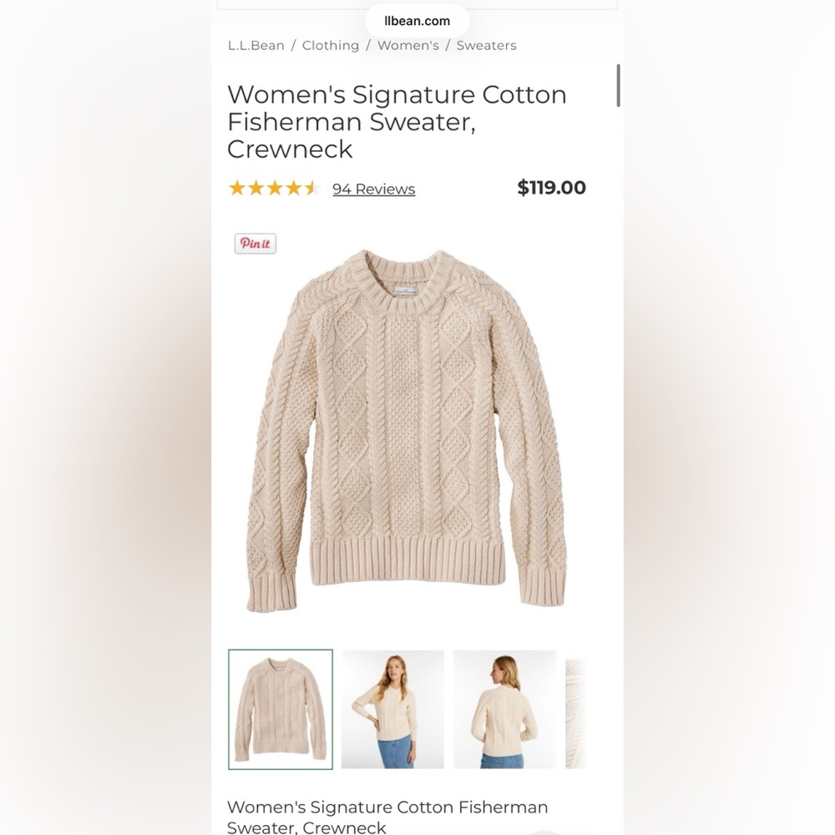Image resolution: width=835 pixels, height=835 pixels.
Task: Open the knit close-up thumbnail
Action: [x=579, y=709]
